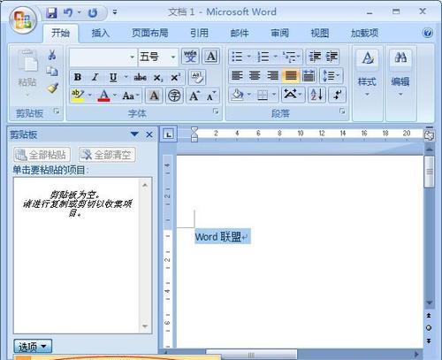Expand the 选项 dropdown in clipboard pane
Screen dimensions: 442x360
pyautogui.click(x=33, y=347)
